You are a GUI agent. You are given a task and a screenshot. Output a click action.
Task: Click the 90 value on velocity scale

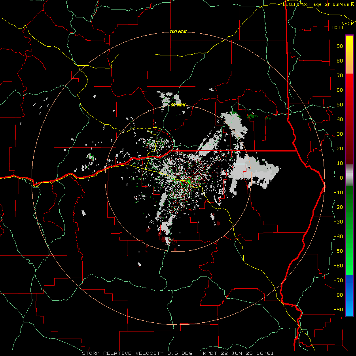point(340,46)
